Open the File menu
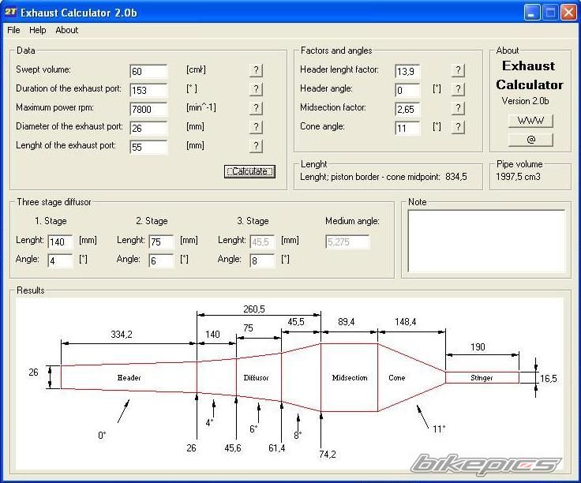This screenshot has width=581, height=483. pyautogui.click(x=13, y=30)
